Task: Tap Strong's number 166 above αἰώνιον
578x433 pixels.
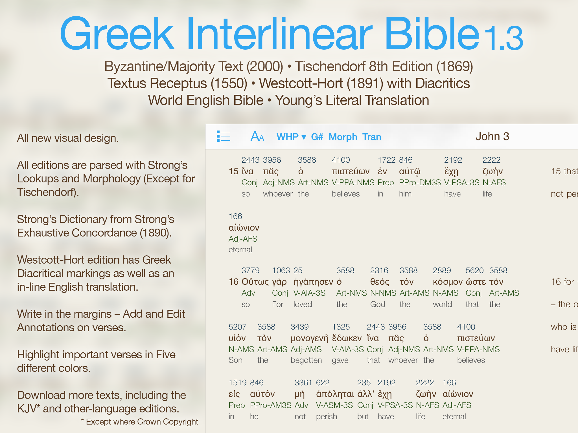Action: tap(235, 216)
